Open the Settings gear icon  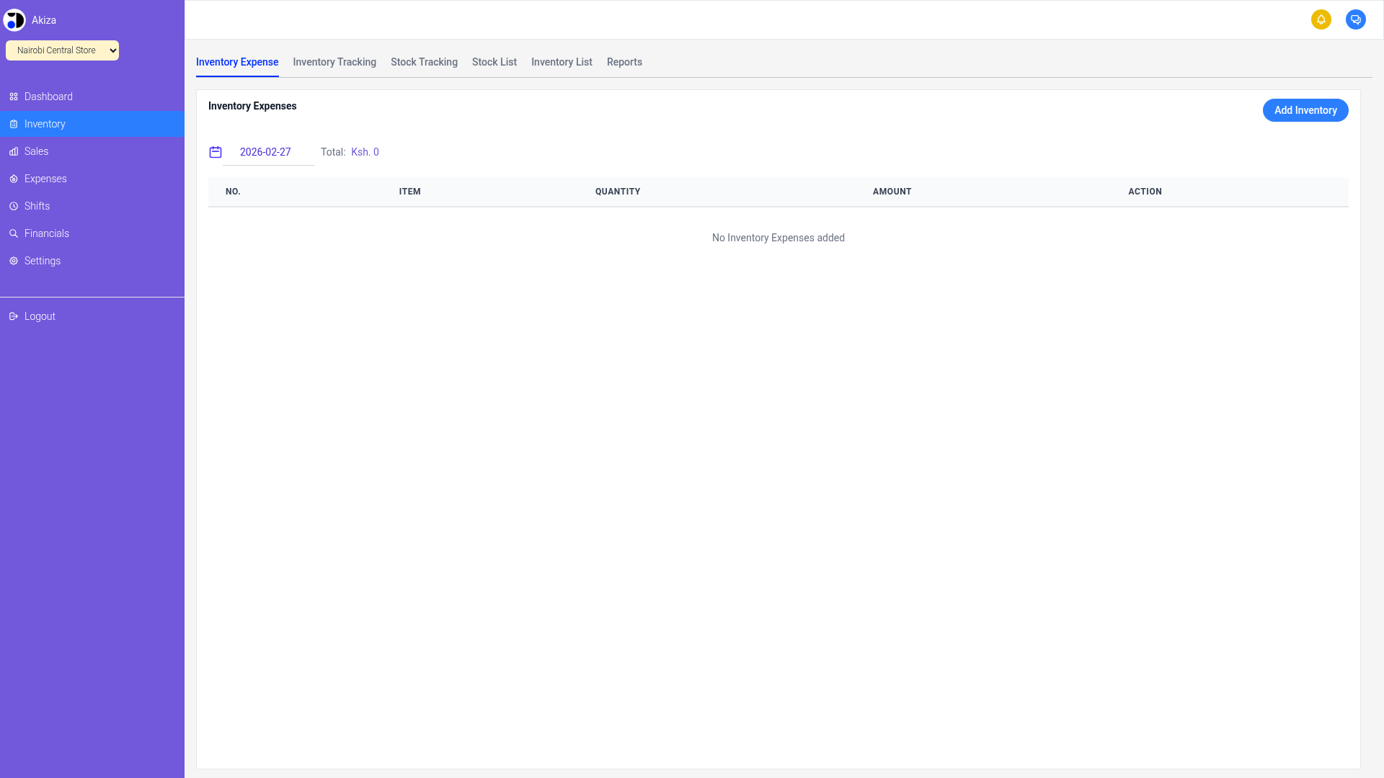pos(13,260)
